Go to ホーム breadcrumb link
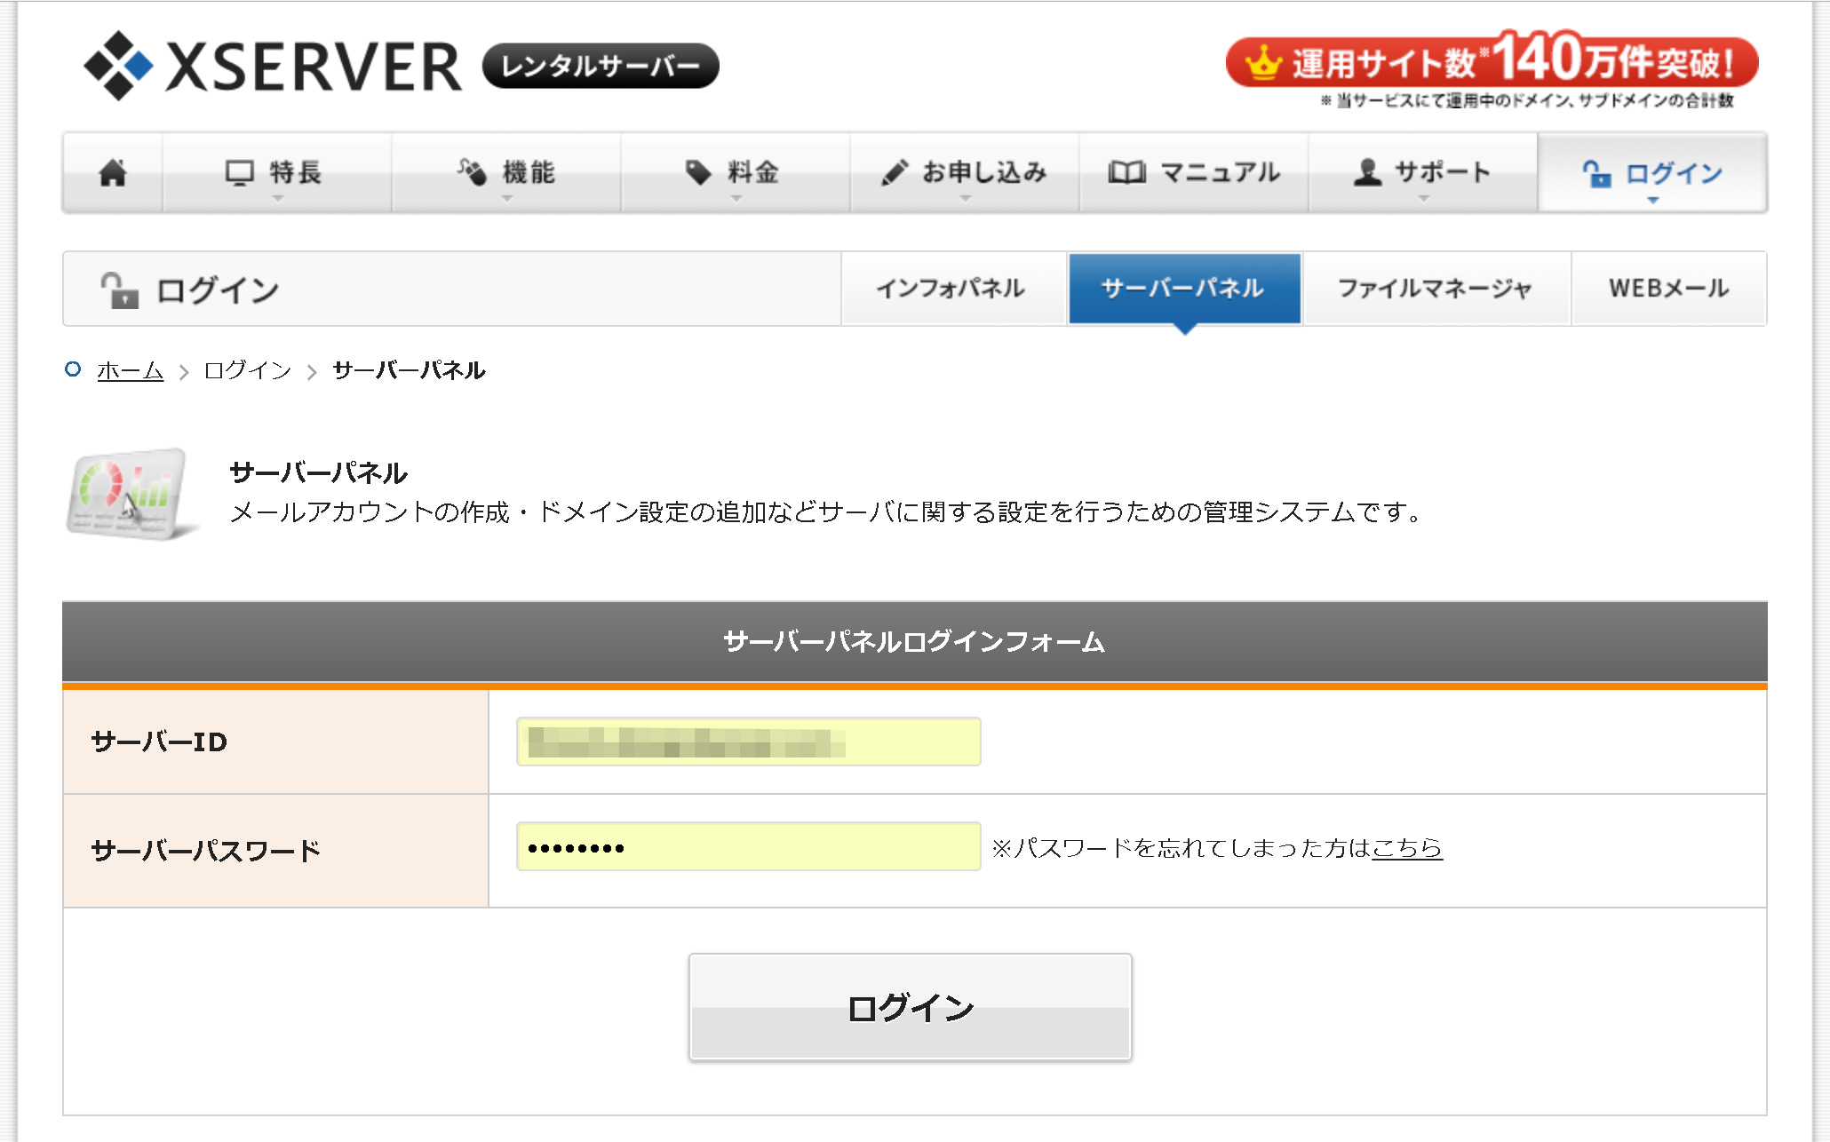The height and width of the screenshot is (1142, 1830). click(x=130, y=370)
